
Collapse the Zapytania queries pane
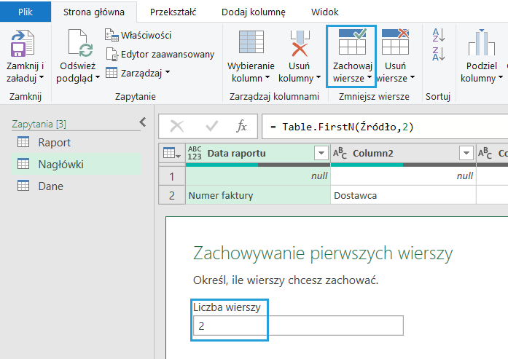[143, 123]
